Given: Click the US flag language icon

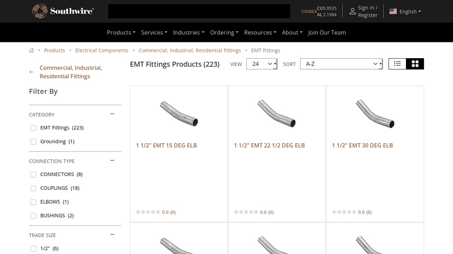Looking at the screenshot, I should coord(393,11).
